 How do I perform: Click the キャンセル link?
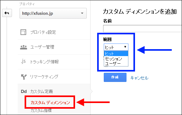pos(139,78)
